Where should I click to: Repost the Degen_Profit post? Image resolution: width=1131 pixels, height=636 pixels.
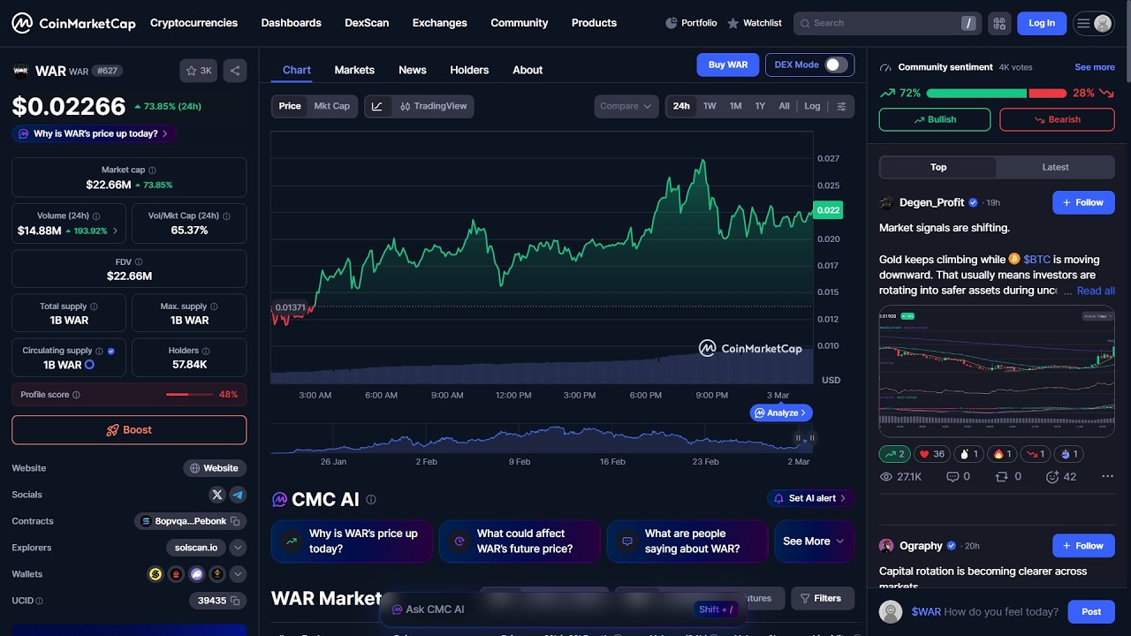1008,476
